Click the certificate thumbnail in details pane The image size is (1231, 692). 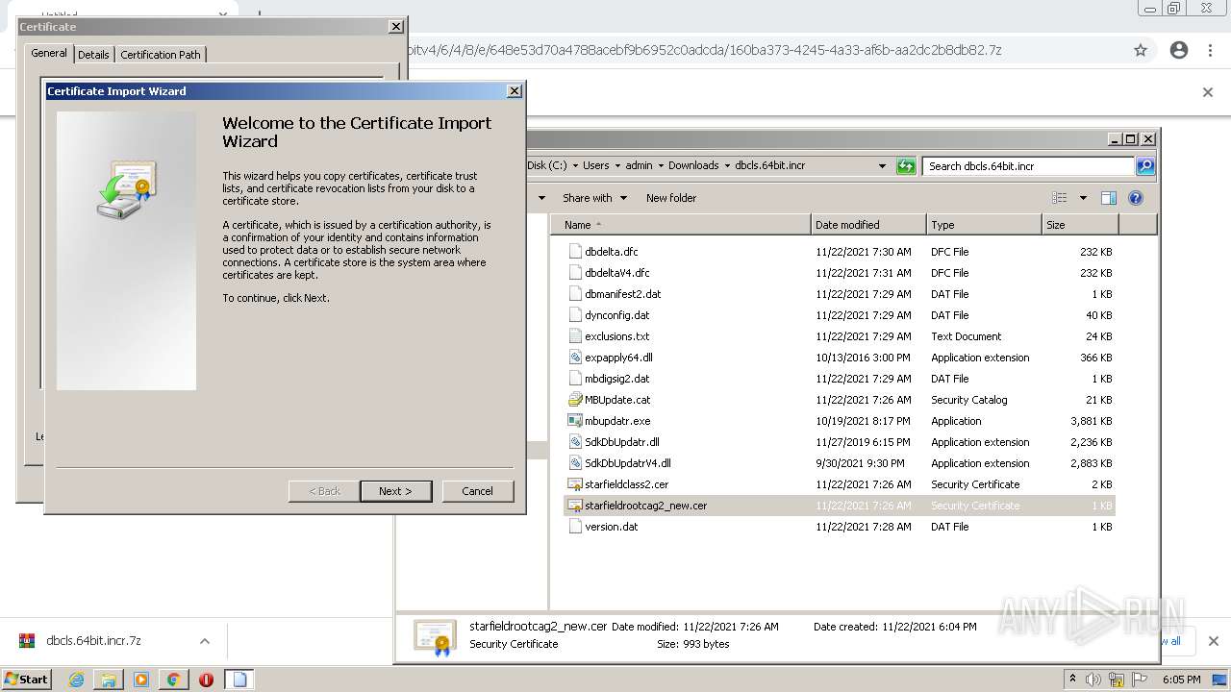(x=435, y=637)
